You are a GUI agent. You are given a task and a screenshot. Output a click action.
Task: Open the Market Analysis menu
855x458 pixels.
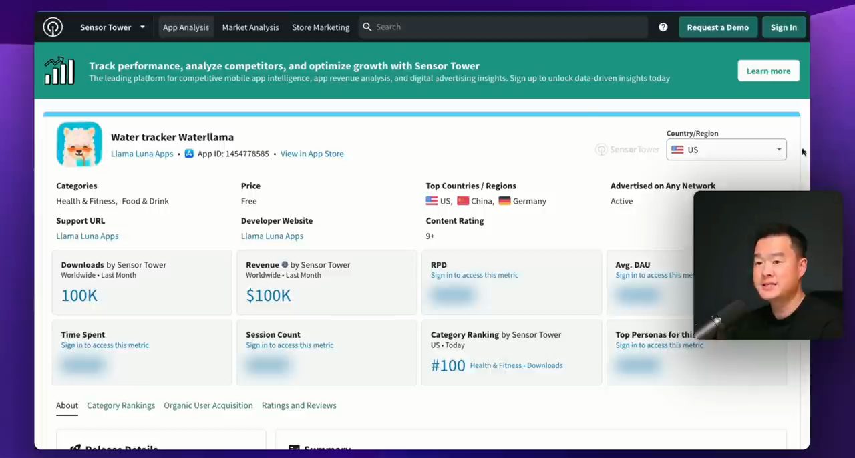point(250,27)
